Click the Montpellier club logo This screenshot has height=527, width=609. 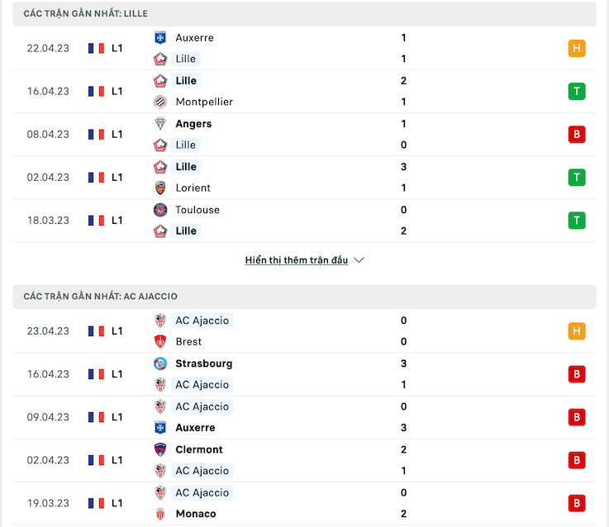160,102
